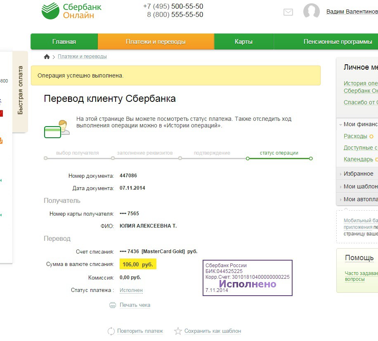Click the gear icon beside Календарь
The width and height of the screenshot is (378, 341).
click(376, 159)
